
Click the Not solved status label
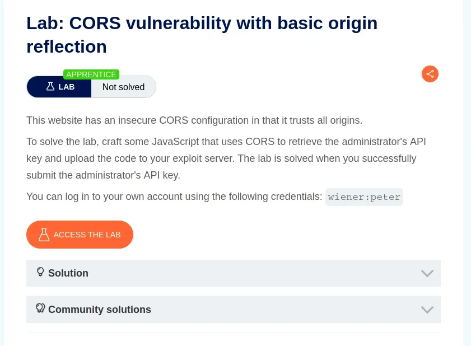coord(123,87)
